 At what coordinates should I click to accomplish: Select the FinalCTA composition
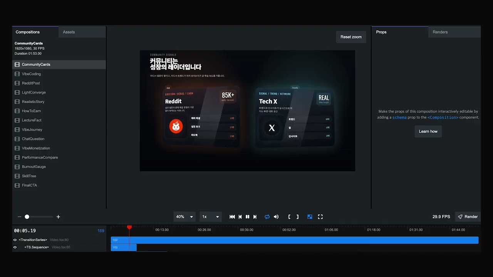pos(59,185)
